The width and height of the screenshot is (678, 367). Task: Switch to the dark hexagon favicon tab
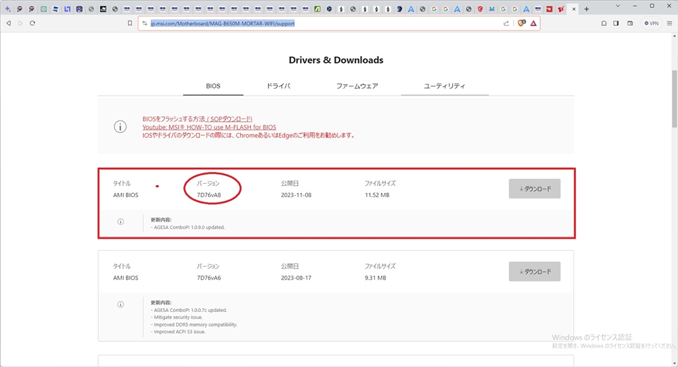(329, 9)
